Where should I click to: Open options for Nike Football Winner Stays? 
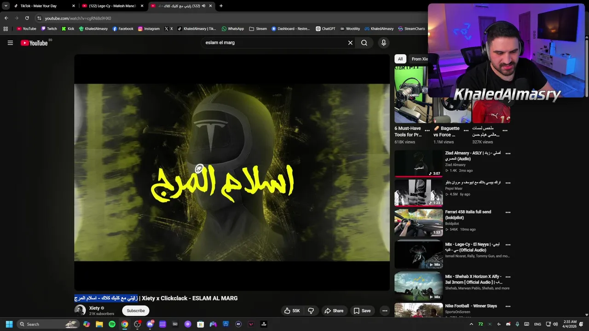[508, 306]
